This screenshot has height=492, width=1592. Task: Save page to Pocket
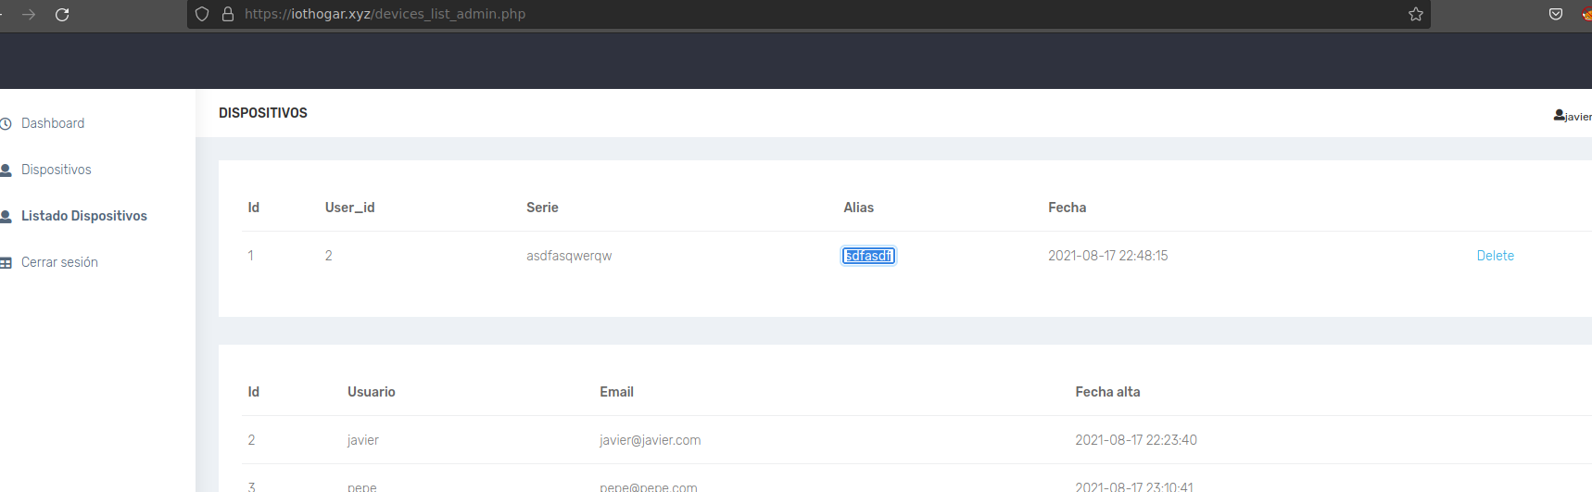[x=1556, y=14]
